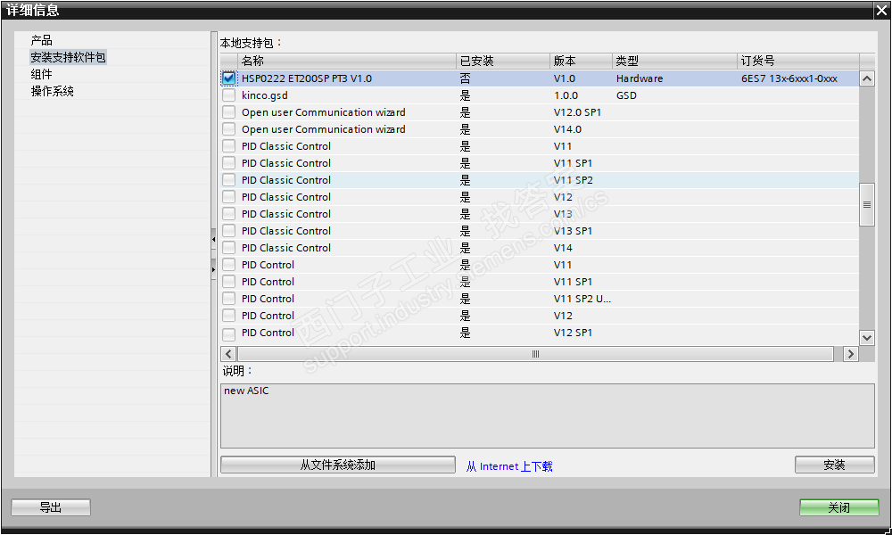
Task: Click version cell V14.0
Action: (567, 129)
